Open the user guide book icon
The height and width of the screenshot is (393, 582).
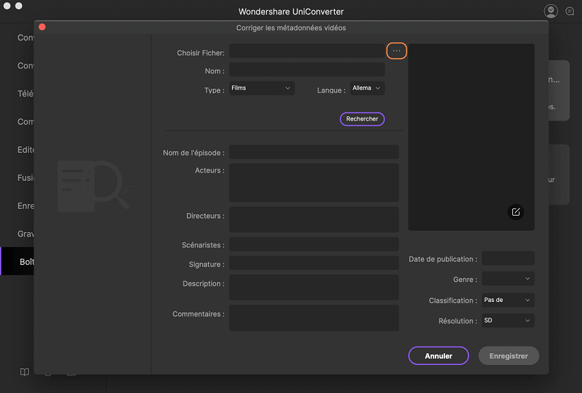[25, 372]
